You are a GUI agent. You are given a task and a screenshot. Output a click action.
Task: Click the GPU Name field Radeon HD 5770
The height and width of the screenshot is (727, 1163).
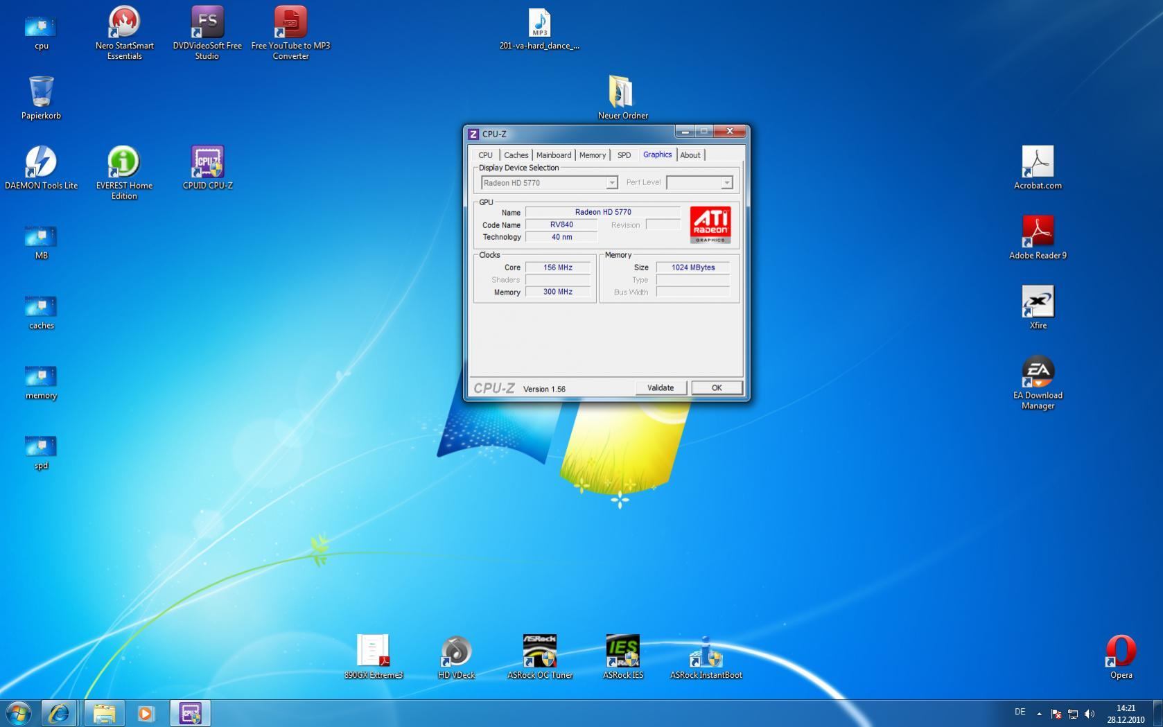click(x=603, y=212)
